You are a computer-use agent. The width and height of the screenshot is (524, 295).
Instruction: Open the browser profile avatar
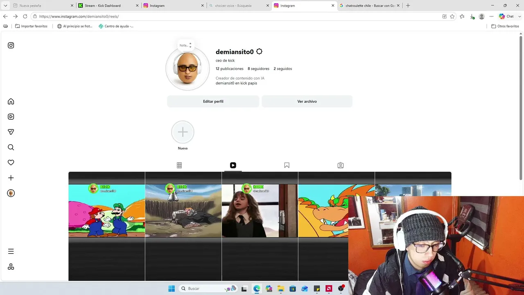(x=482, y=16)
